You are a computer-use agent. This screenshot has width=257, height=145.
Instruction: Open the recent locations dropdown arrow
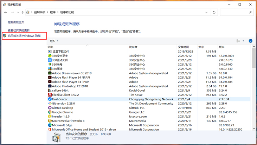(18, 12)
